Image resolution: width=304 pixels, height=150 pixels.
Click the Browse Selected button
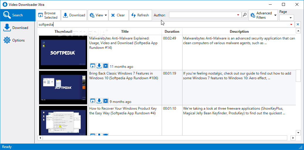point(48,15)
